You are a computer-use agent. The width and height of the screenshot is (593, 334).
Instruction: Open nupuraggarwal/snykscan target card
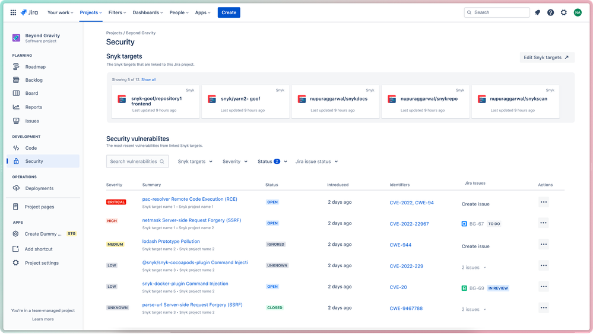pyautogui.click(x=515, y=102)
